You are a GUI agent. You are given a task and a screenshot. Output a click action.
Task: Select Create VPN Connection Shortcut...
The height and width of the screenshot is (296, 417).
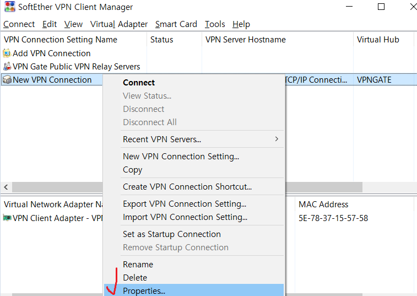click(x=193, y=187)
